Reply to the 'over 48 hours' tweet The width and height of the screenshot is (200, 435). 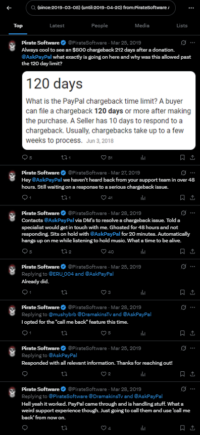point(27,198)
